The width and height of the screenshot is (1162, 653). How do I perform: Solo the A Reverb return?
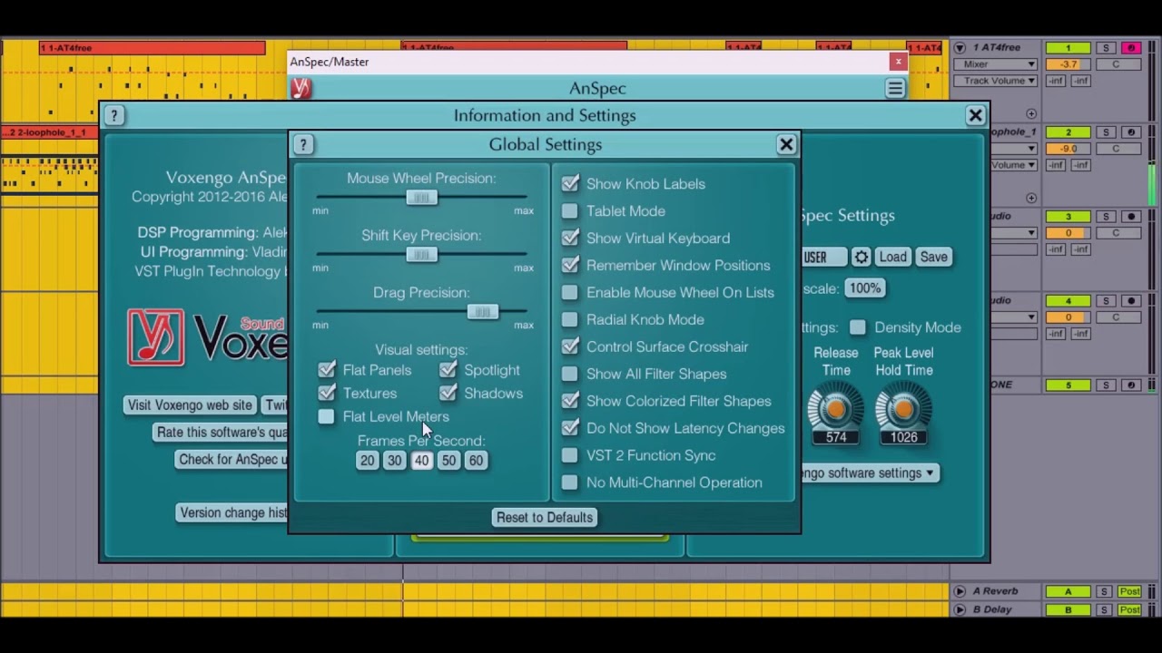[x=1104, y=591]
